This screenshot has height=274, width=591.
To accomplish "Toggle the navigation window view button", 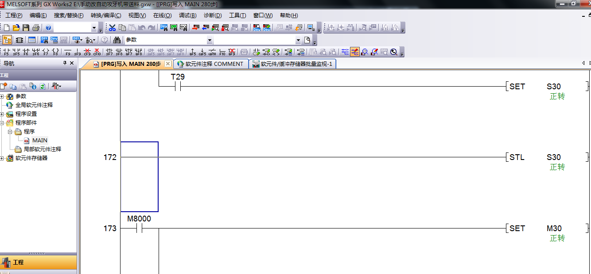I will click(x=7, y=40).
